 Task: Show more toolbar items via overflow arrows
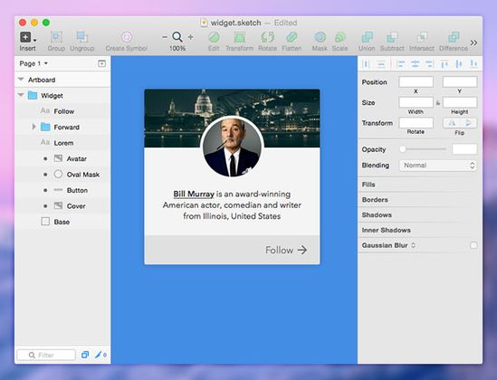pos(473,43)
